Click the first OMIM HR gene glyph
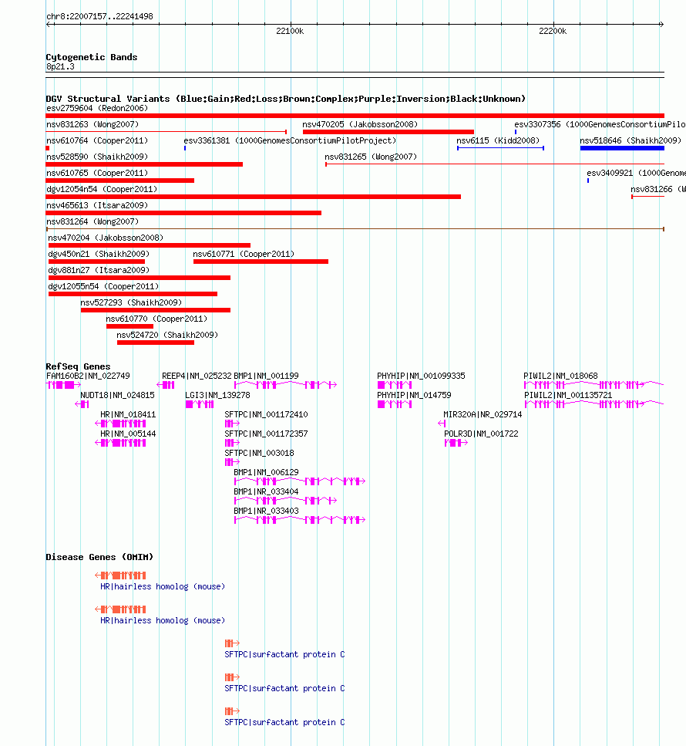 120,576
